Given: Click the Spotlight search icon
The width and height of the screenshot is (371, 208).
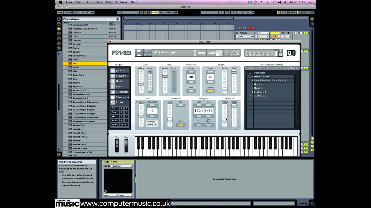Looking at the screenshot, I should (310, 2).
